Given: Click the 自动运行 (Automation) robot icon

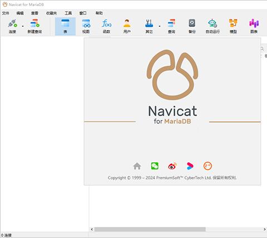Looking at the screenshot, I should click(212, 23).
